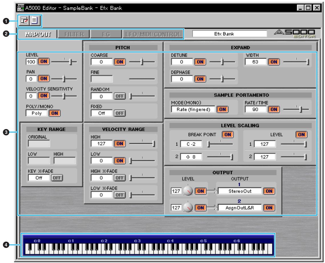This screenshot has width=325, height=263.
Task: Click the Efx Bank name field
Action: 229,34
